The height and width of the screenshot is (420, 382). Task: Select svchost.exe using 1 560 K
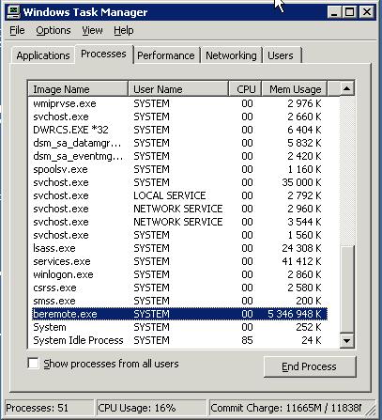(179, 235)
